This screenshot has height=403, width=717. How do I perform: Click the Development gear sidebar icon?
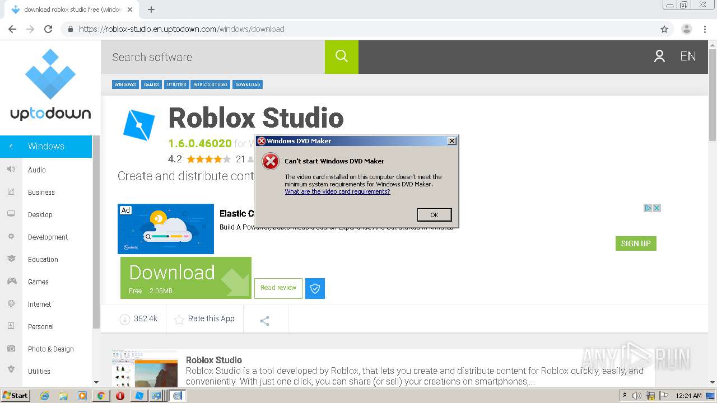click(x=11, y=236)
